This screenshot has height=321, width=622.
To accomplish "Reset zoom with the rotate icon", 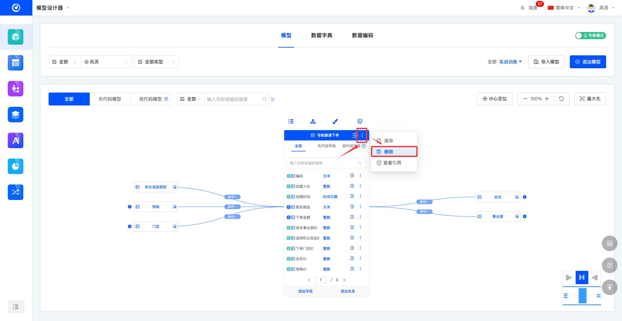I will pyautogui.click(x=561, y=99).
